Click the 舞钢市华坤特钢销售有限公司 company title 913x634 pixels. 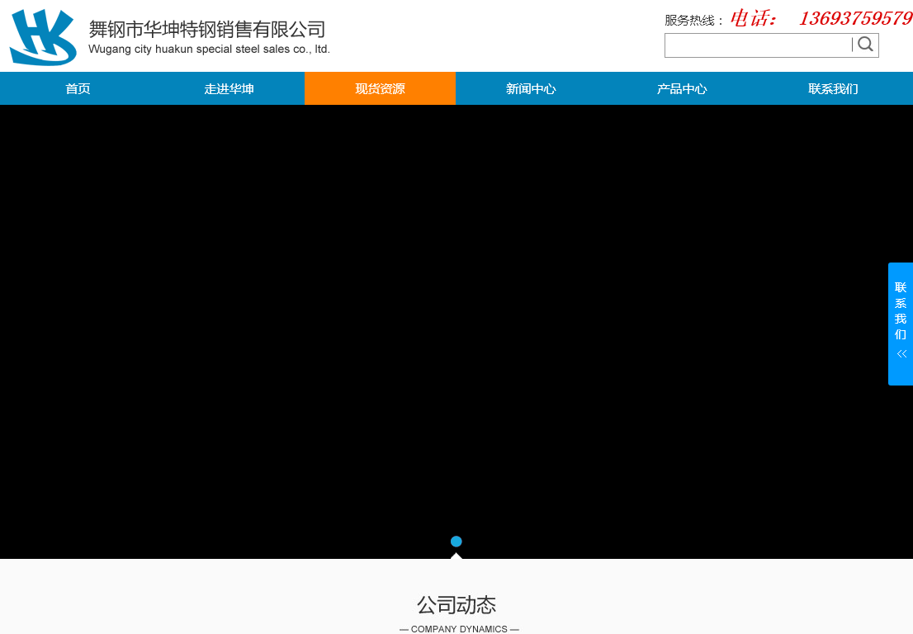click(x=207, y=30)
